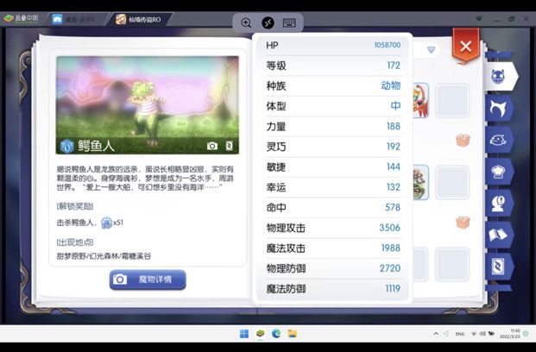Click the 灵巧 row showing 192

[333, 147]
